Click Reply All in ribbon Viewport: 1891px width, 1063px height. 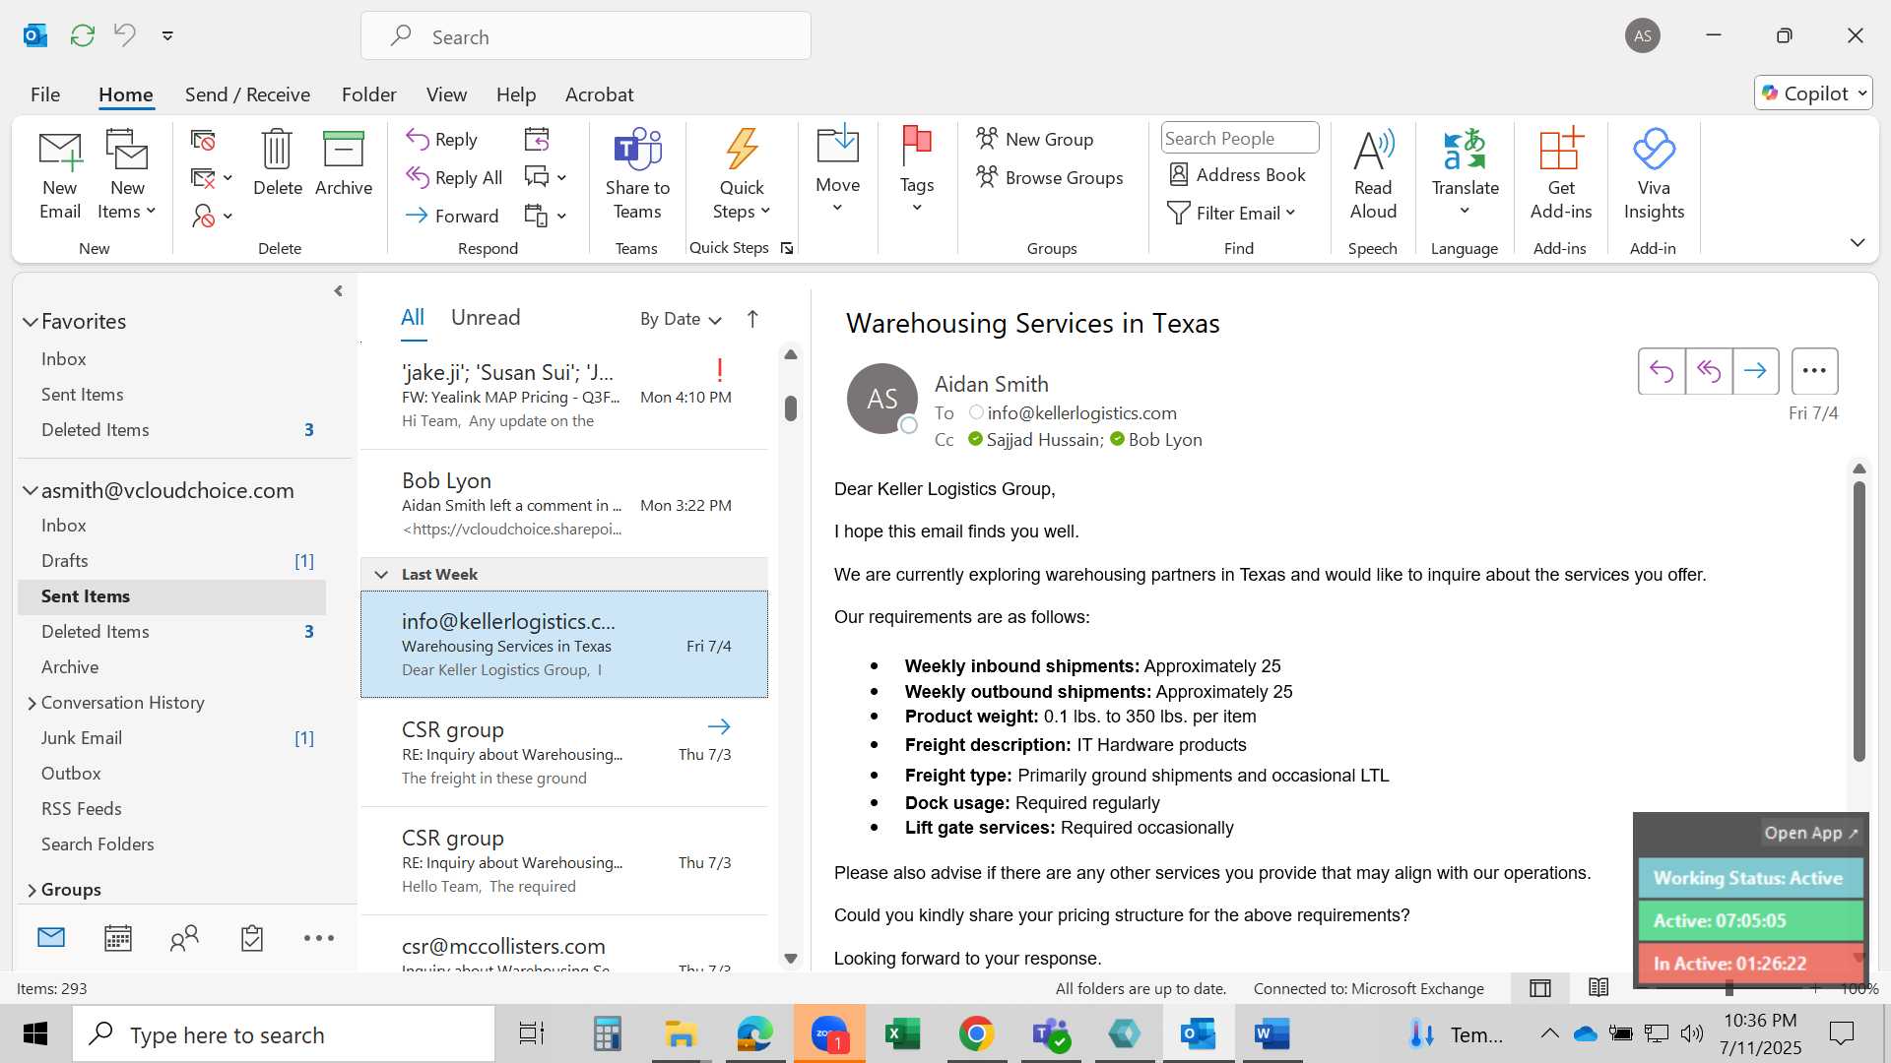coord(454,178)
